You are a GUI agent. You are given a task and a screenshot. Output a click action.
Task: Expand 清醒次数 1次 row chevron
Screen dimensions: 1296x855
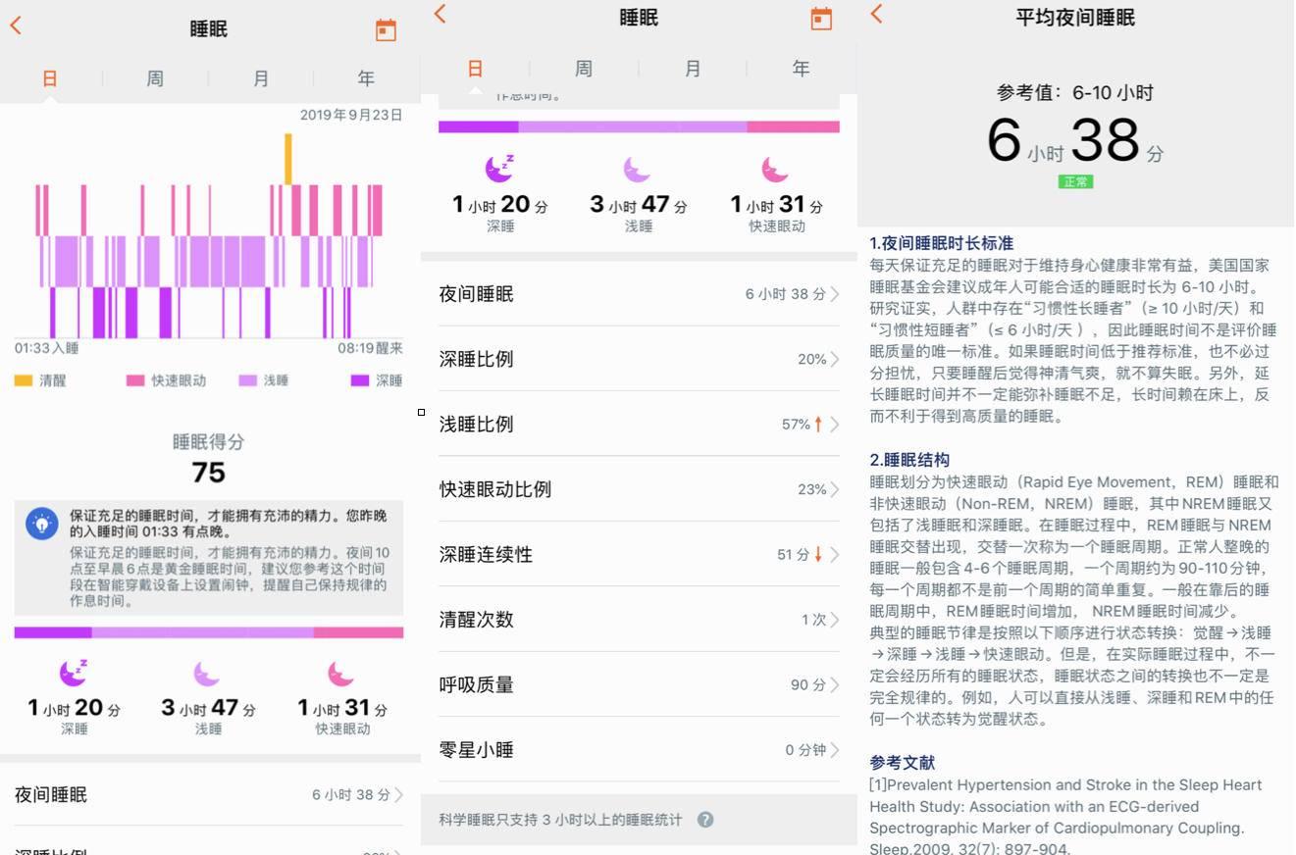[x=835, y=620]
